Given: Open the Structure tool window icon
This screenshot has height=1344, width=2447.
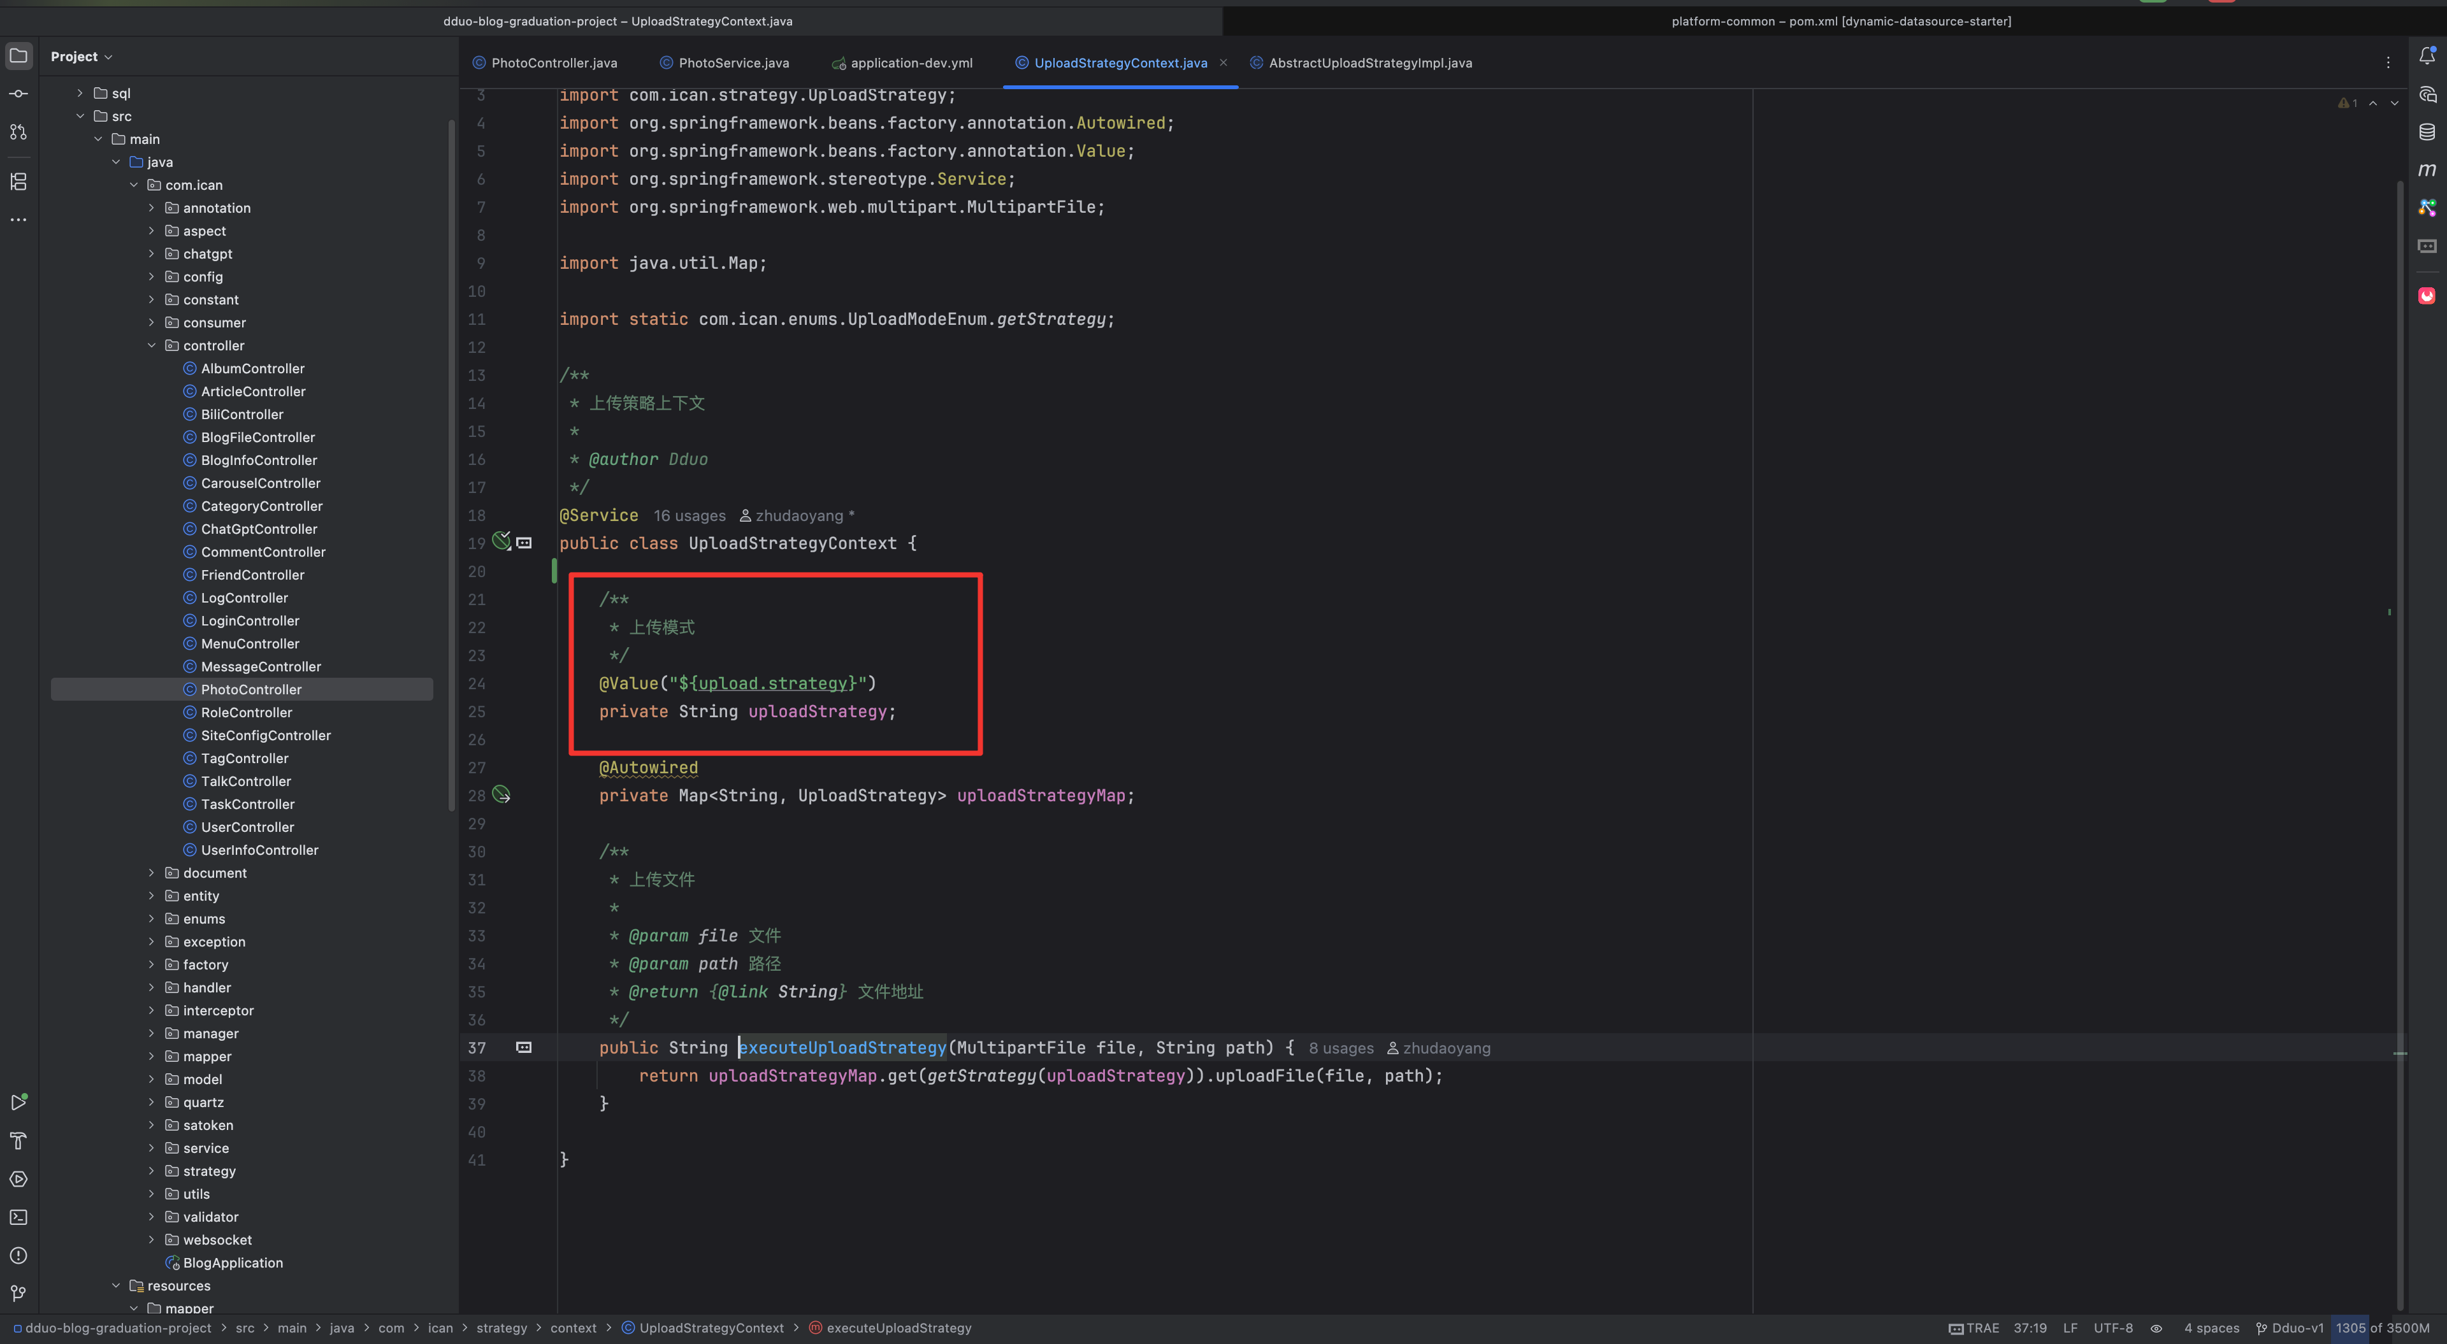Looking at the screenshot, I should tap(18, 182).
